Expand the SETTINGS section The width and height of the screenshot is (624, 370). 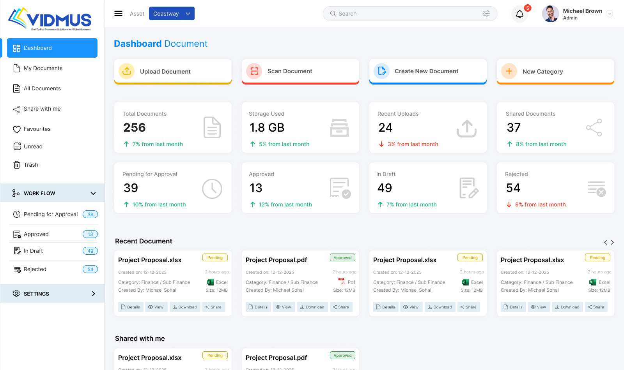[93, 294]
